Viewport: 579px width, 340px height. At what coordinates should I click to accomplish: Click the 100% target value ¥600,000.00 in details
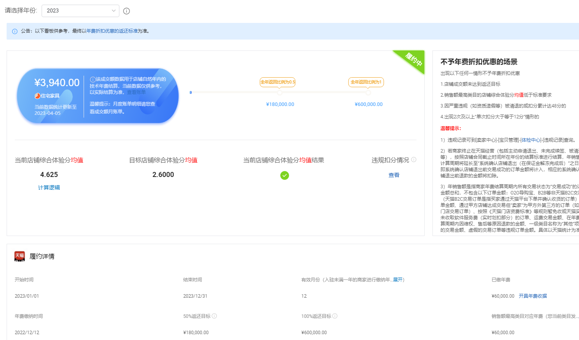[x=314, y=333]
